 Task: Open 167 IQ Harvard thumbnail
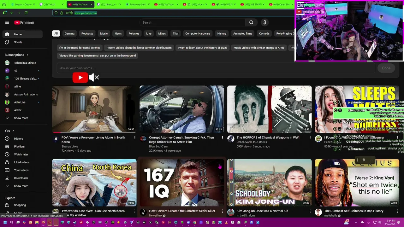point(182,183)
